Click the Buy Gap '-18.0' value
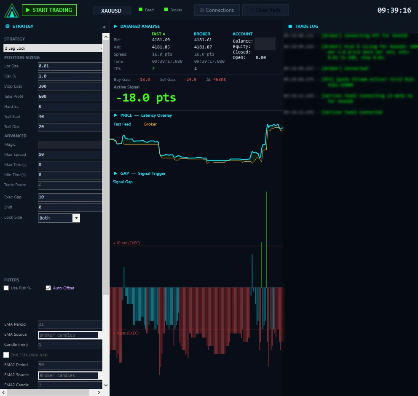The height and width of the screenshot is (396, 418). click(x=144, y=80)
